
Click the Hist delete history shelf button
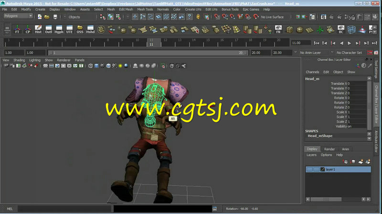click(x=38, y=29)
